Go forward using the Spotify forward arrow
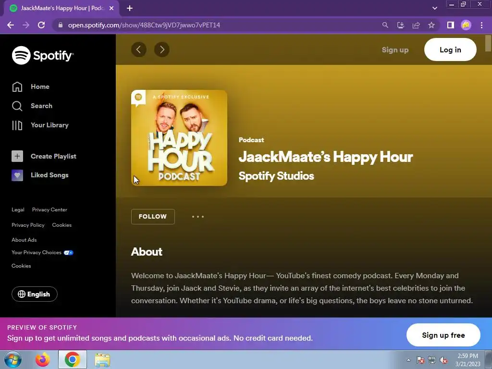The height and width of the screenshot is (369, 492). (x=162, y=49)
